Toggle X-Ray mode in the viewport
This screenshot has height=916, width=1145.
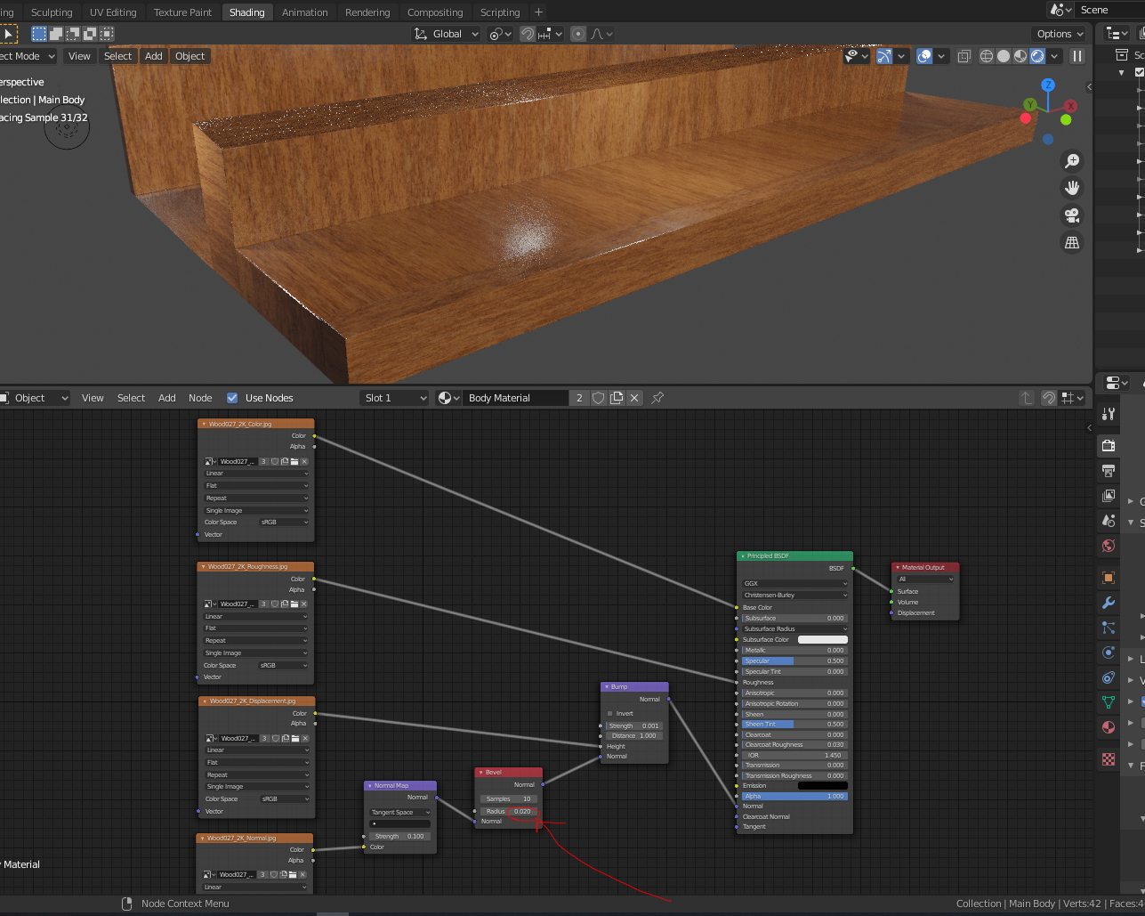tap(964, 56)
